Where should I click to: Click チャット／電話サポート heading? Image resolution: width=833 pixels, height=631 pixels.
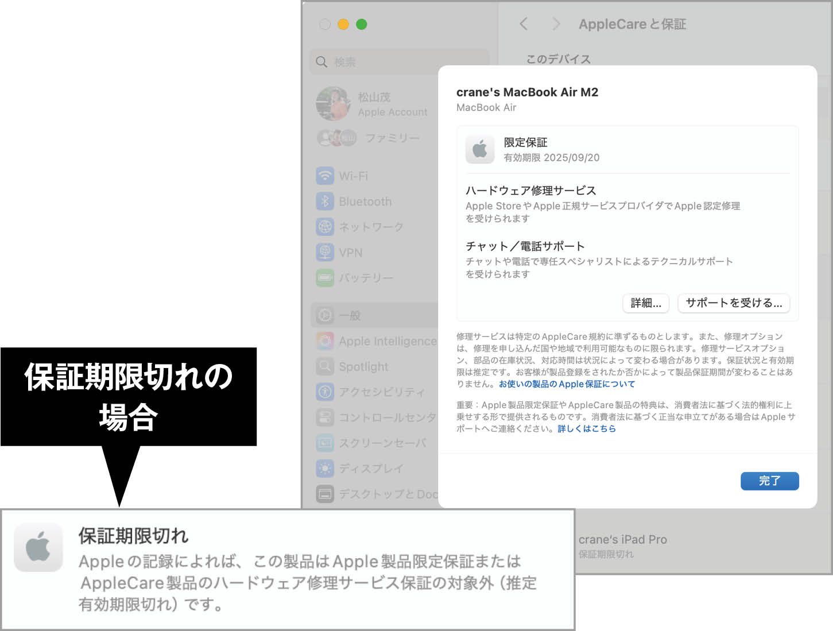525,246
